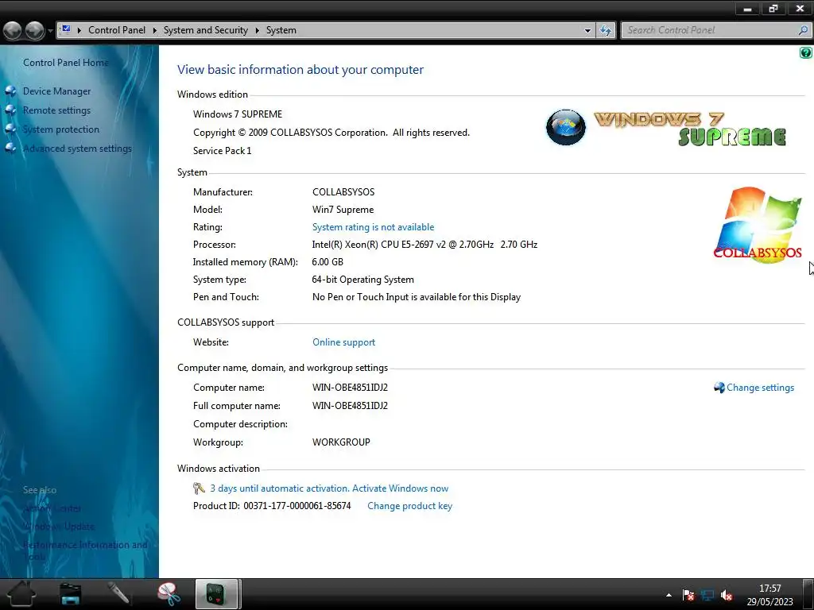Select the Win7 Supreme model value
Screen dimensions: 814x610
click(343, 210)
